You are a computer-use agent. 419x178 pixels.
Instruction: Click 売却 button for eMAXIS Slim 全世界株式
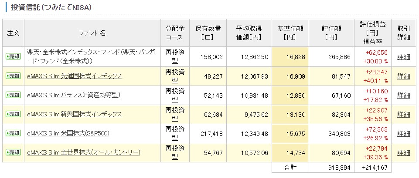[13, 152]
